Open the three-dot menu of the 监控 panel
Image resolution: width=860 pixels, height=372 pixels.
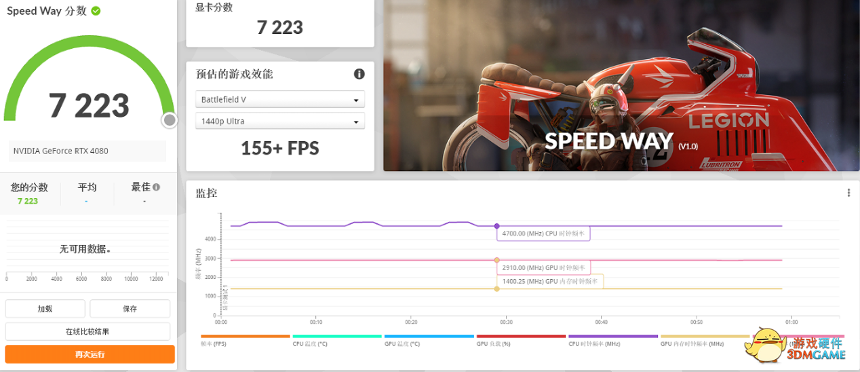pos(848,193)
